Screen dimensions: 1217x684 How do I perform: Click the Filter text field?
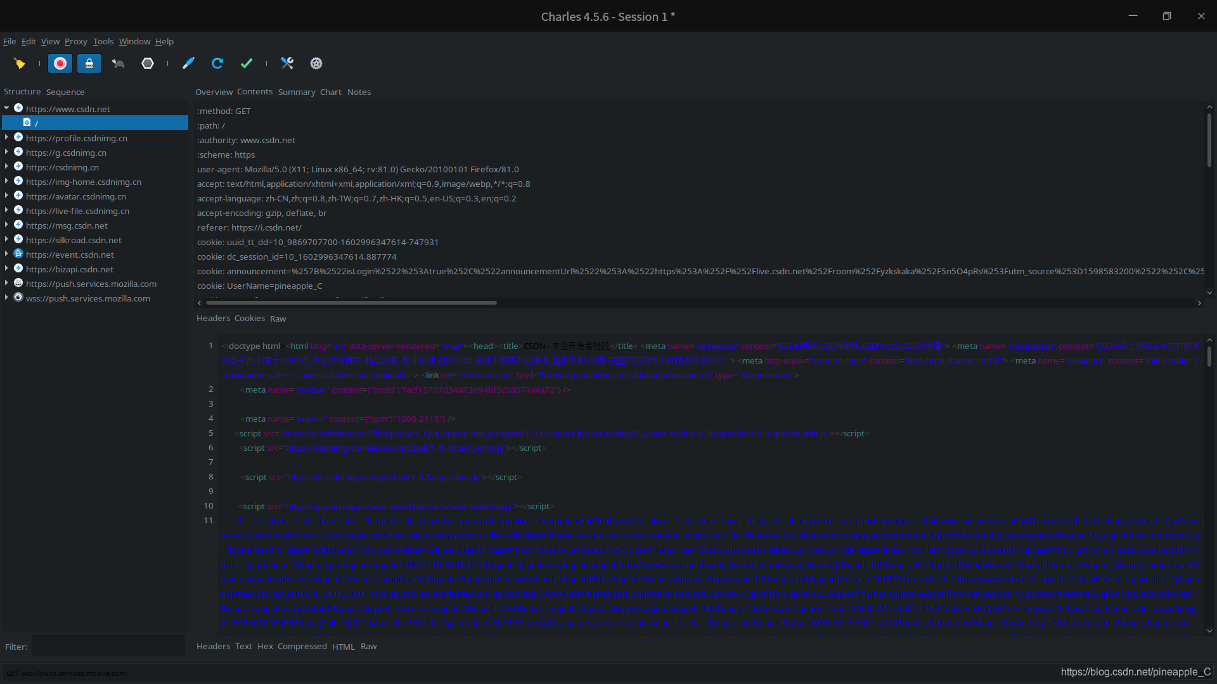pos(108,647)
